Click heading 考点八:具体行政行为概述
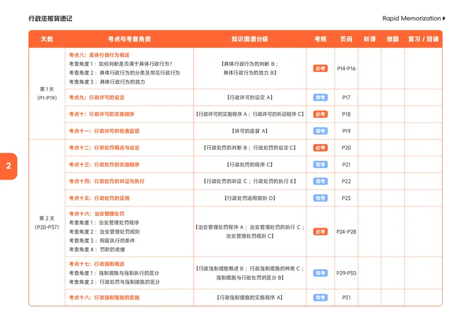The height and width of the screenshot is (333, 471). (x=99, y=55)
